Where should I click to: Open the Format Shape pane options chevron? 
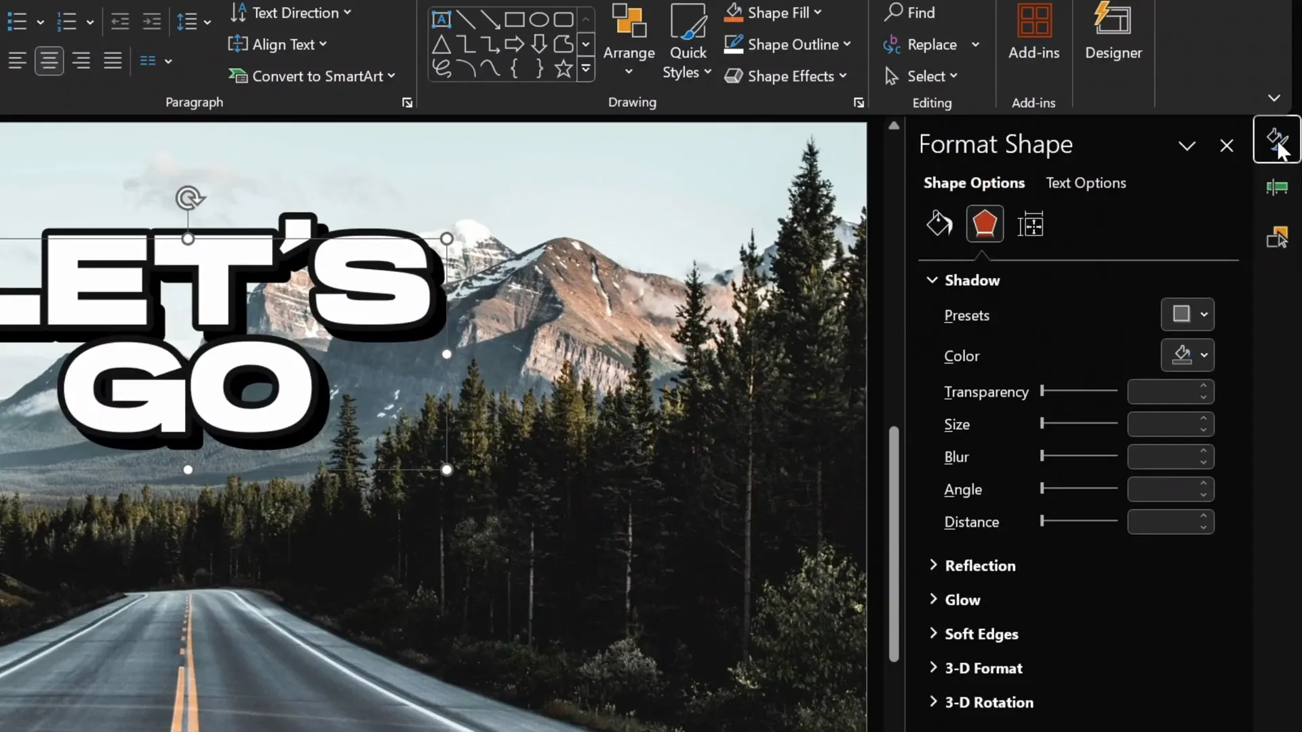pos(1187,146)
